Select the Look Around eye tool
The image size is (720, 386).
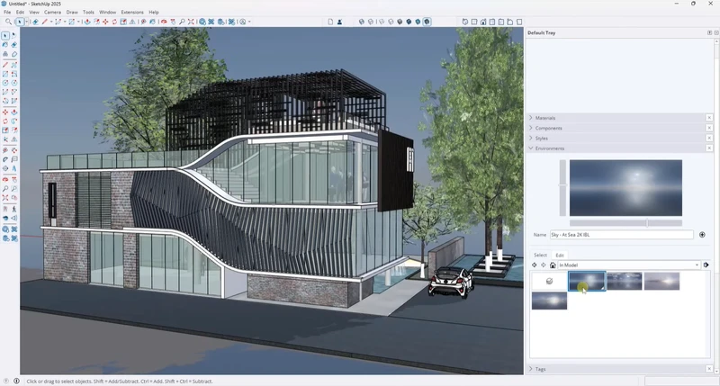(5, 218)
